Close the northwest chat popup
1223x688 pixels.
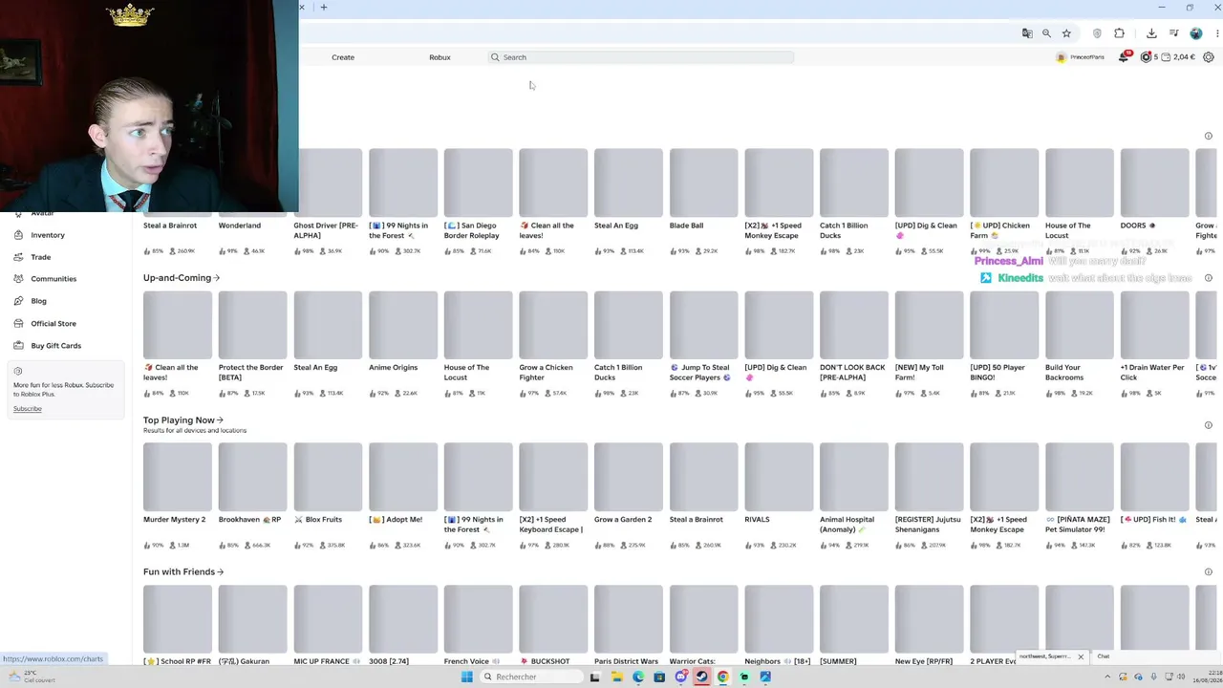[1081, 656]
